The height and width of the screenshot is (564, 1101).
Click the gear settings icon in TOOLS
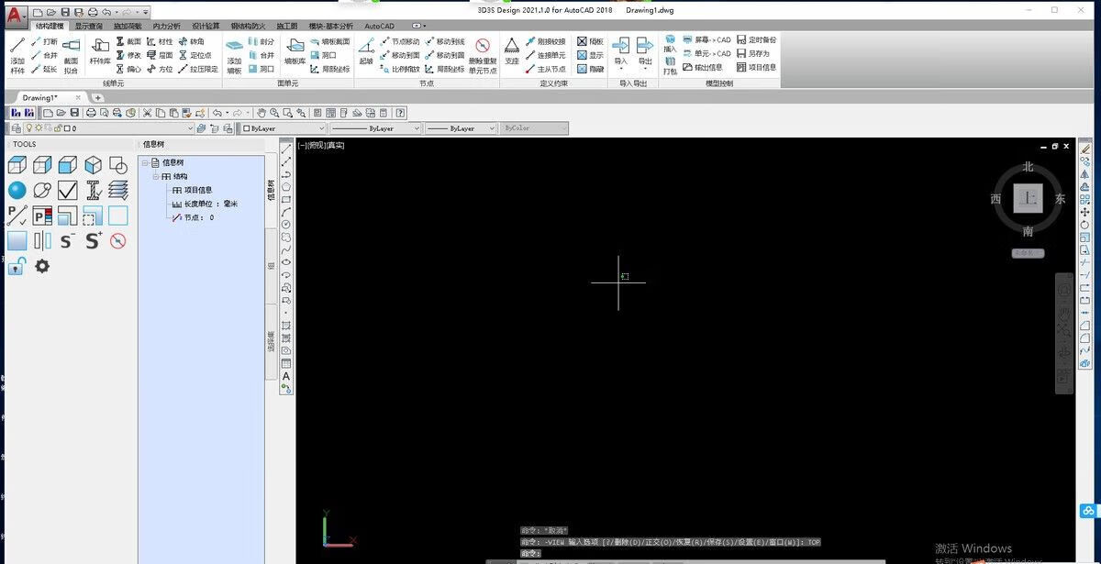(x=42, y=266)
